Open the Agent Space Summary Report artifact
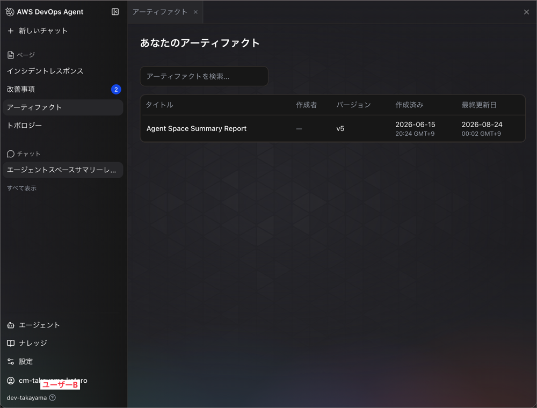 click(x=196, y=129)
